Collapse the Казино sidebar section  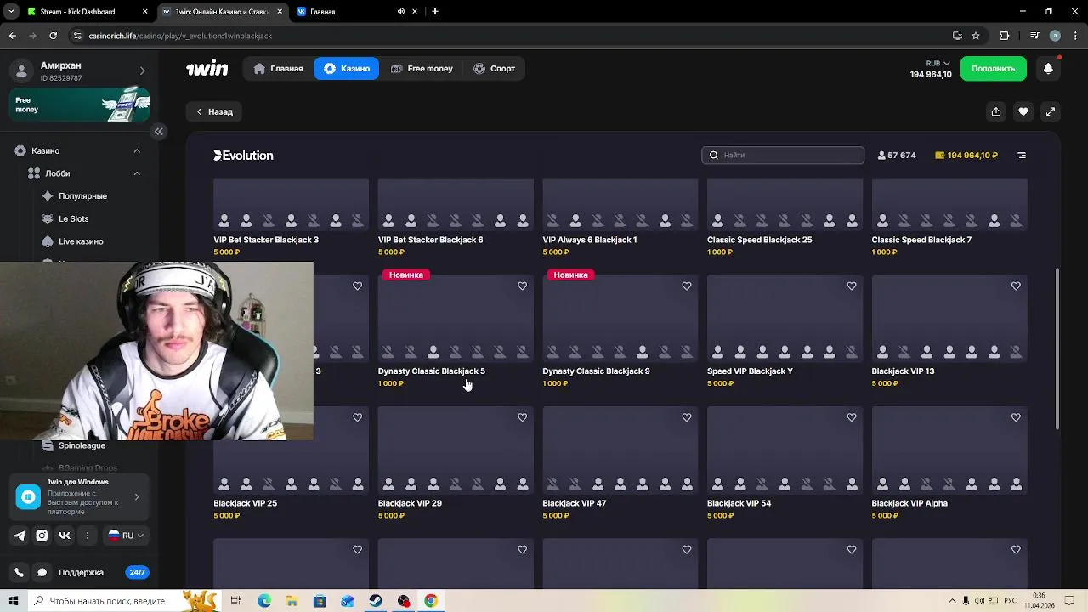137,150
